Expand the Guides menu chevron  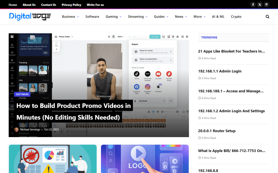pos(167,17)
